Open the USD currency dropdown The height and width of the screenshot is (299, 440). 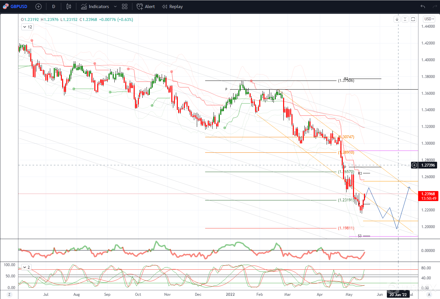coord(429,19)
